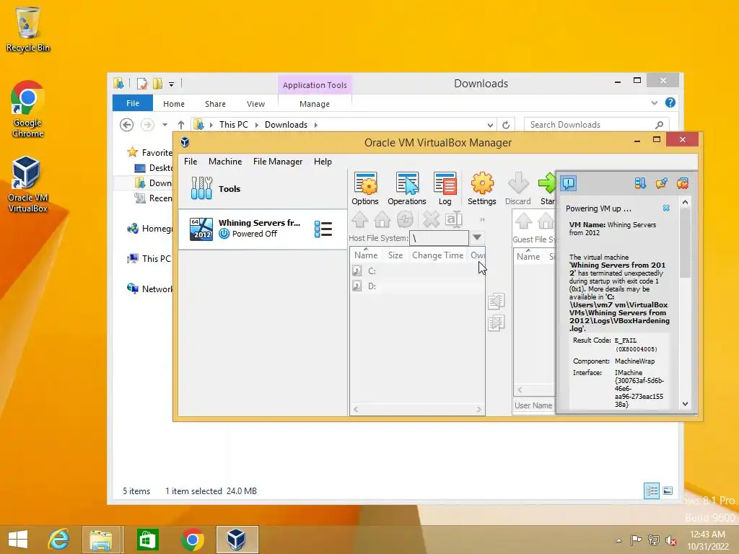Sort guest files by Name column
This screenshot has height=554, width=739.
(528, 256)
